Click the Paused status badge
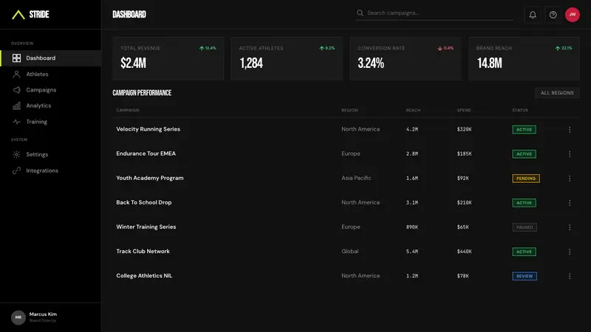The image size is (591, 332). click(x=525, y=227)
